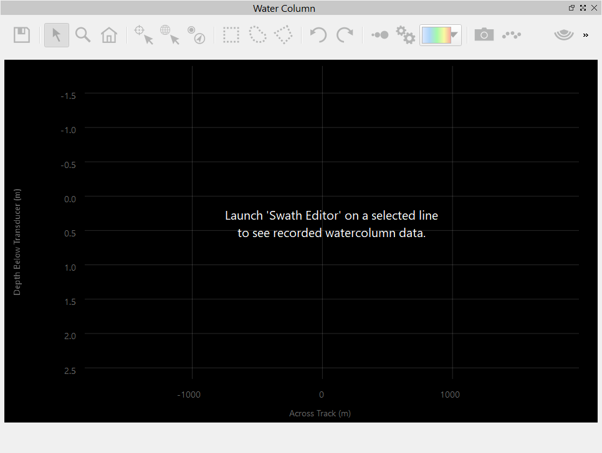602x453 pixels.
Task: Click the compass target navigation tool
Action: [x=196, y=35]
